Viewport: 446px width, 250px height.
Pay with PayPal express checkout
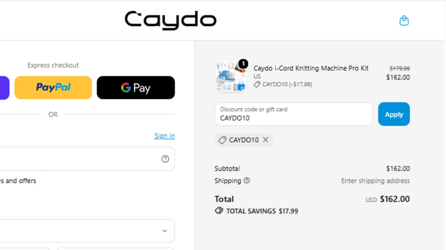coord(53,87)
